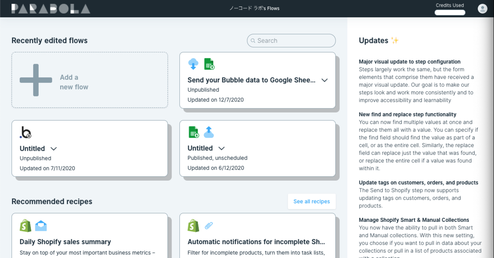Open the Untitled flow updated on 6/12/2020
Image resolution: width=494 pixels, height=258 pixels.
coord(258,148)
